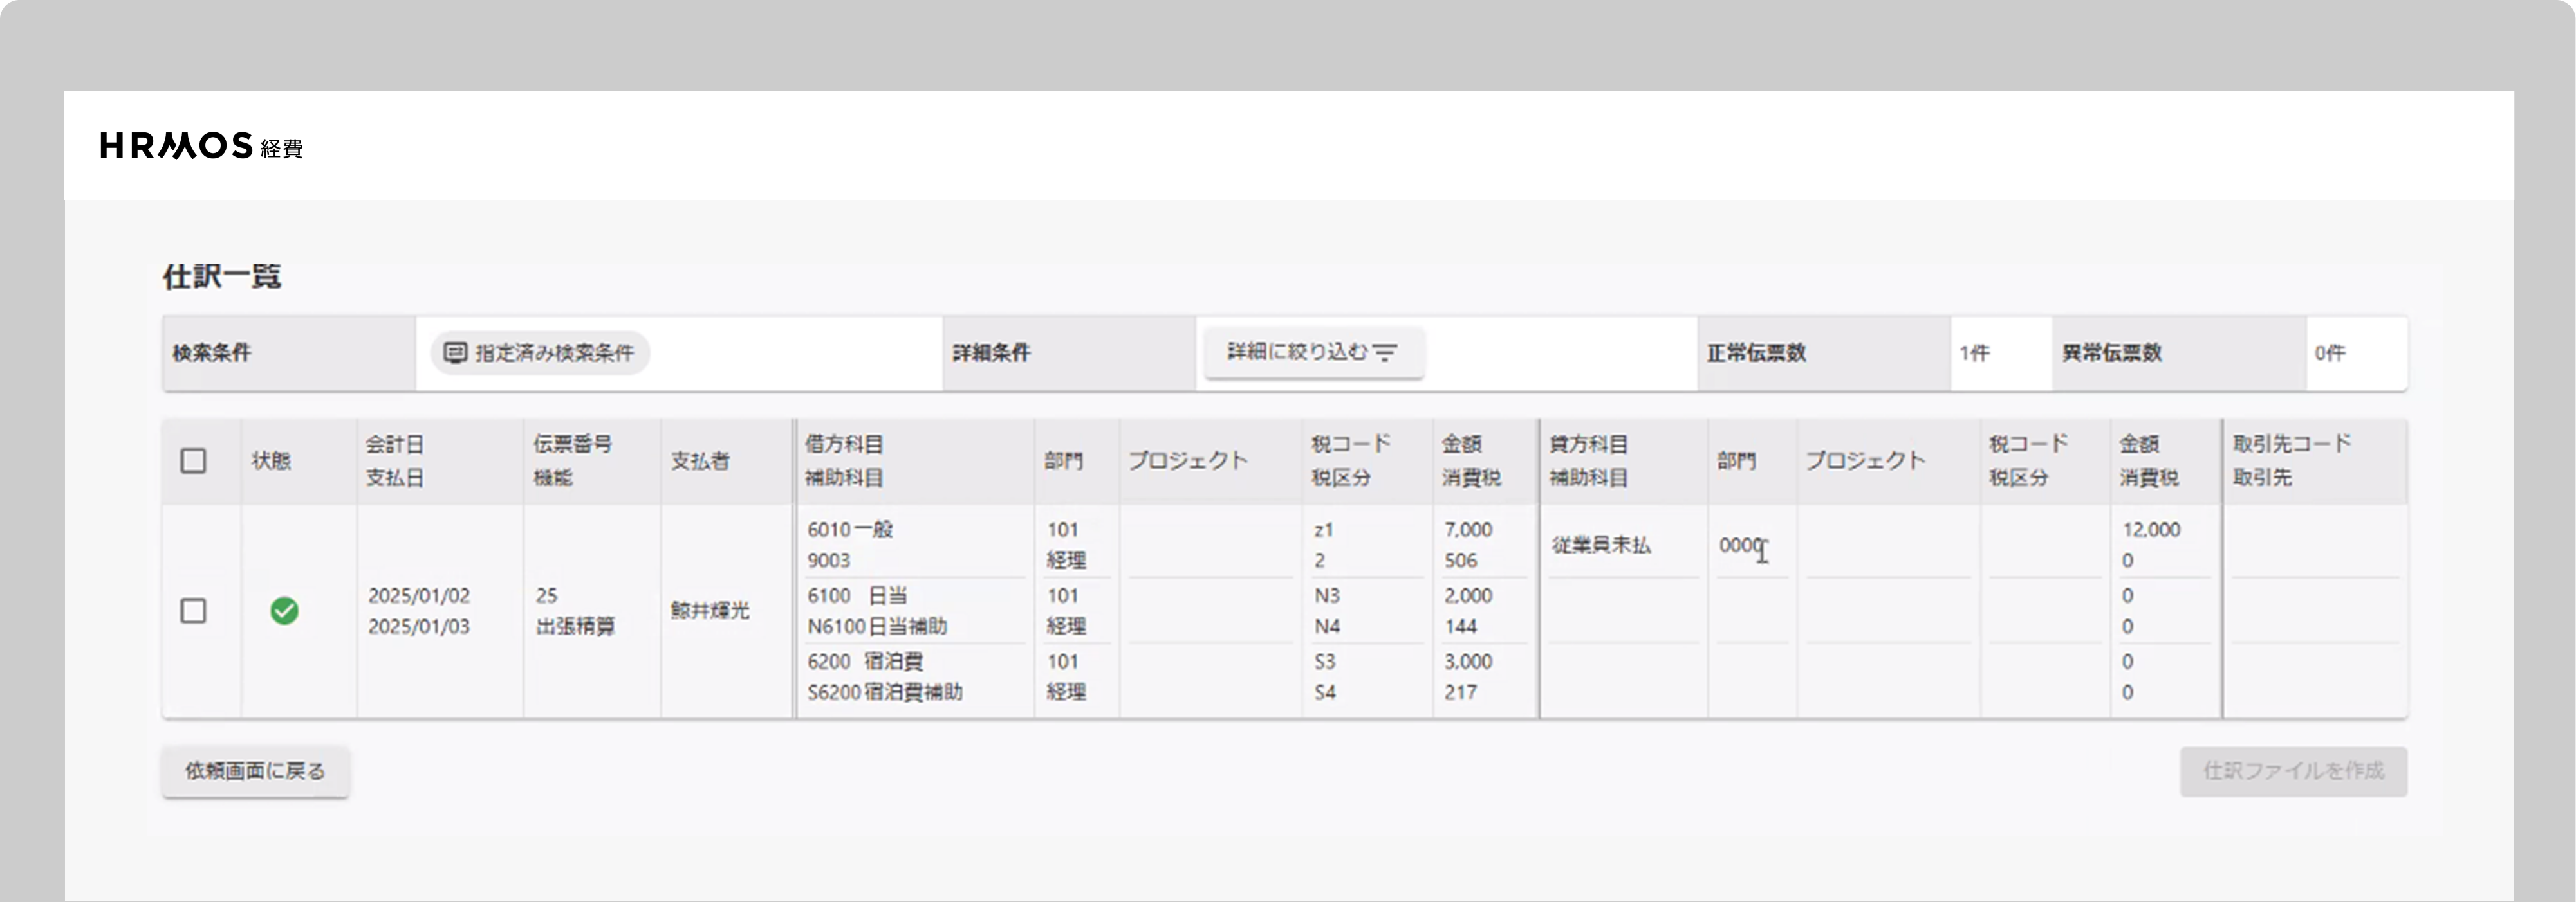Click the HRMOS 経費 logo
Screen dimensions: 2576x902
(200, 146)
